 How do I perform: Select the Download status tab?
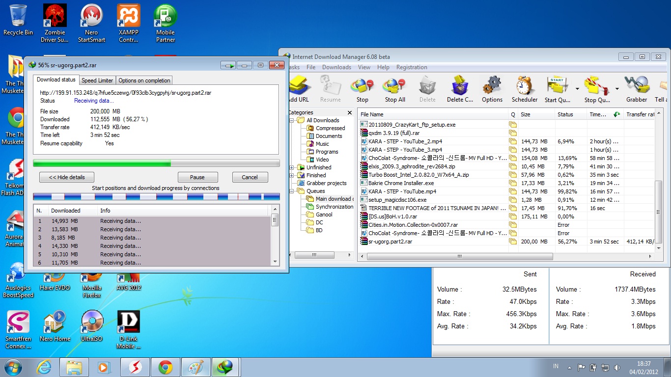[56, 80]
